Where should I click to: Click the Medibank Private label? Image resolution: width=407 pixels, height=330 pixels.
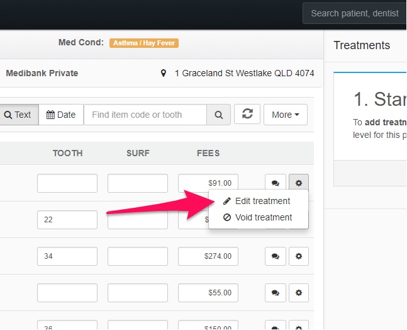click(42, 73)
